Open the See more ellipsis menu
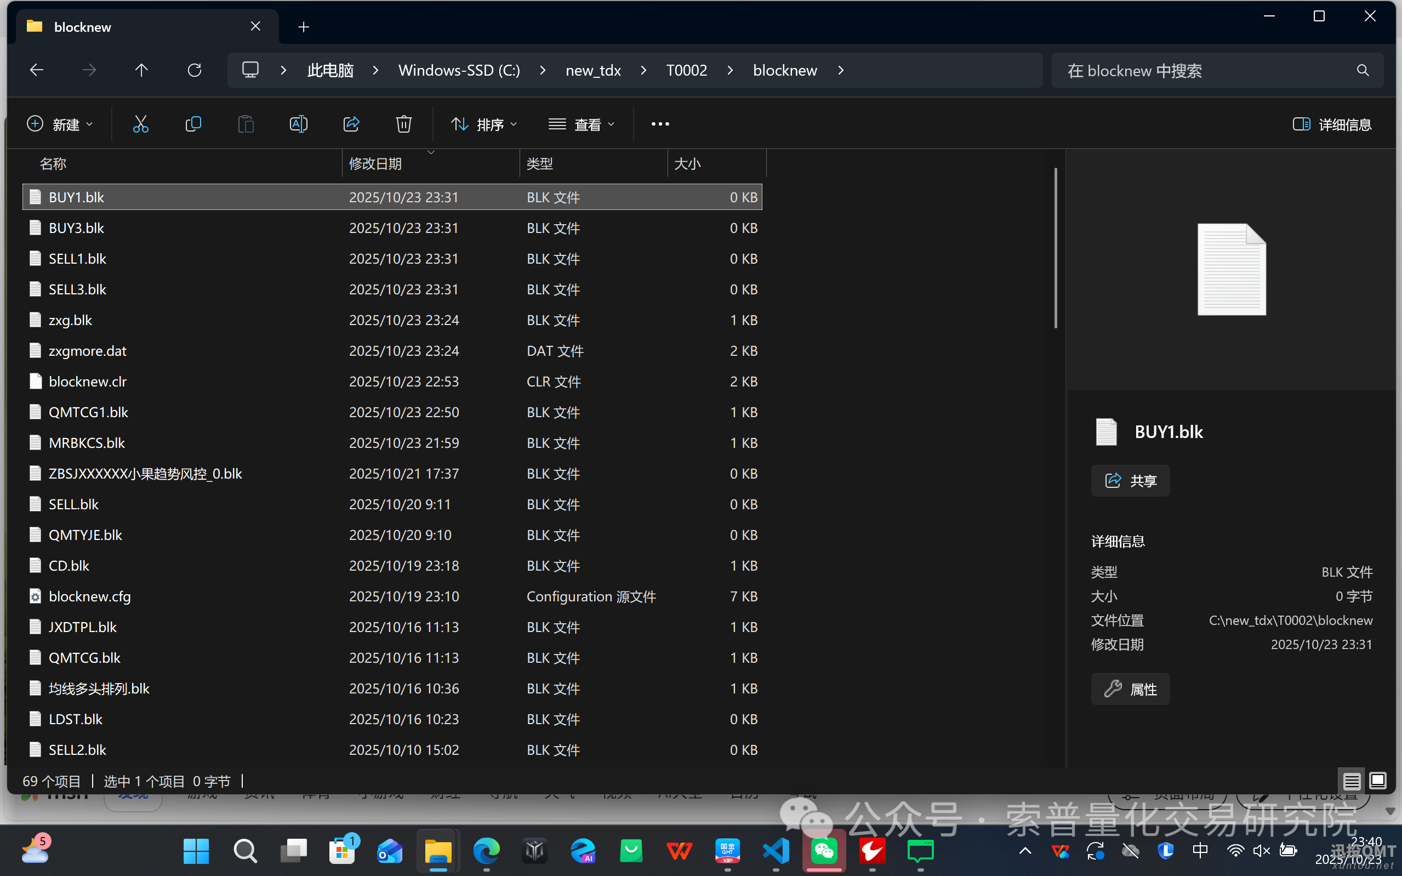1402x876 pixels. coord(660,124)
